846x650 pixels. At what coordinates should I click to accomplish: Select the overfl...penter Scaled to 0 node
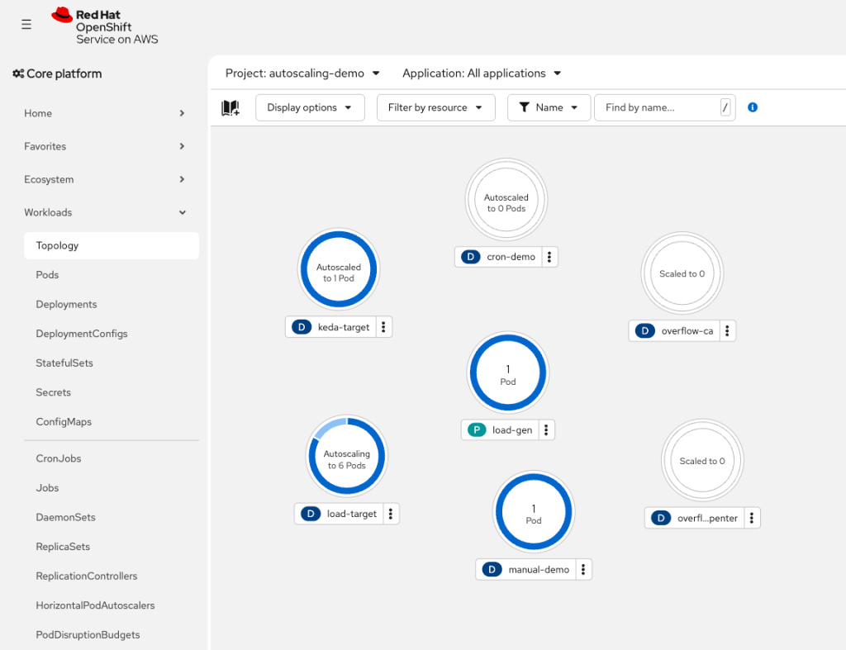coord(702,461)
